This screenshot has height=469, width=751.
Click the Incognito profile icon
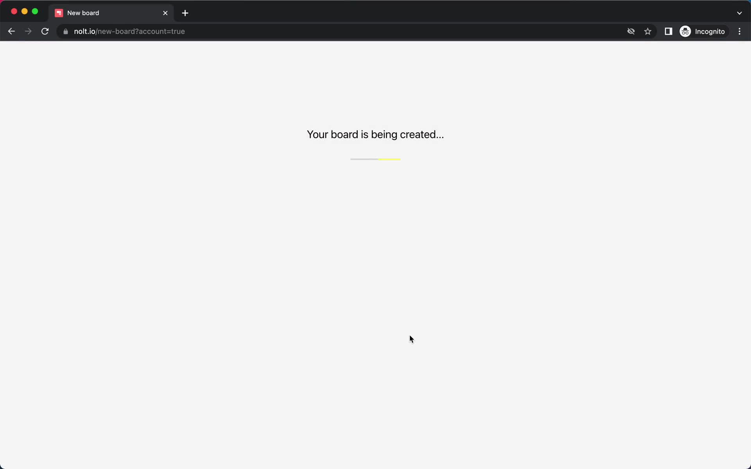(685, 31)
